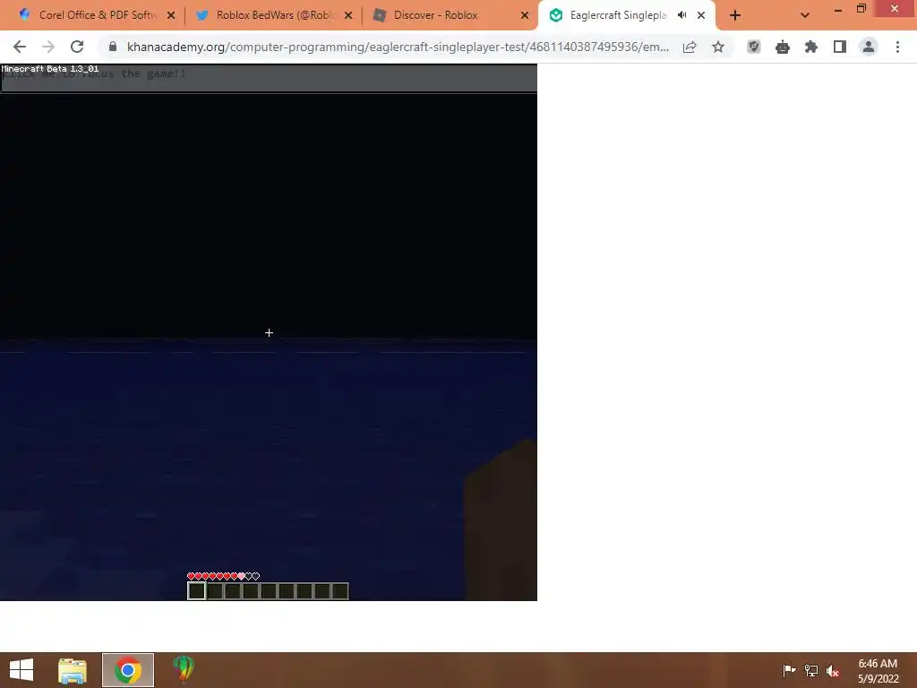Open a new browser tab
Image resolution: width=917 pixels, height=688 pixels.
click(x=735, y=15)
